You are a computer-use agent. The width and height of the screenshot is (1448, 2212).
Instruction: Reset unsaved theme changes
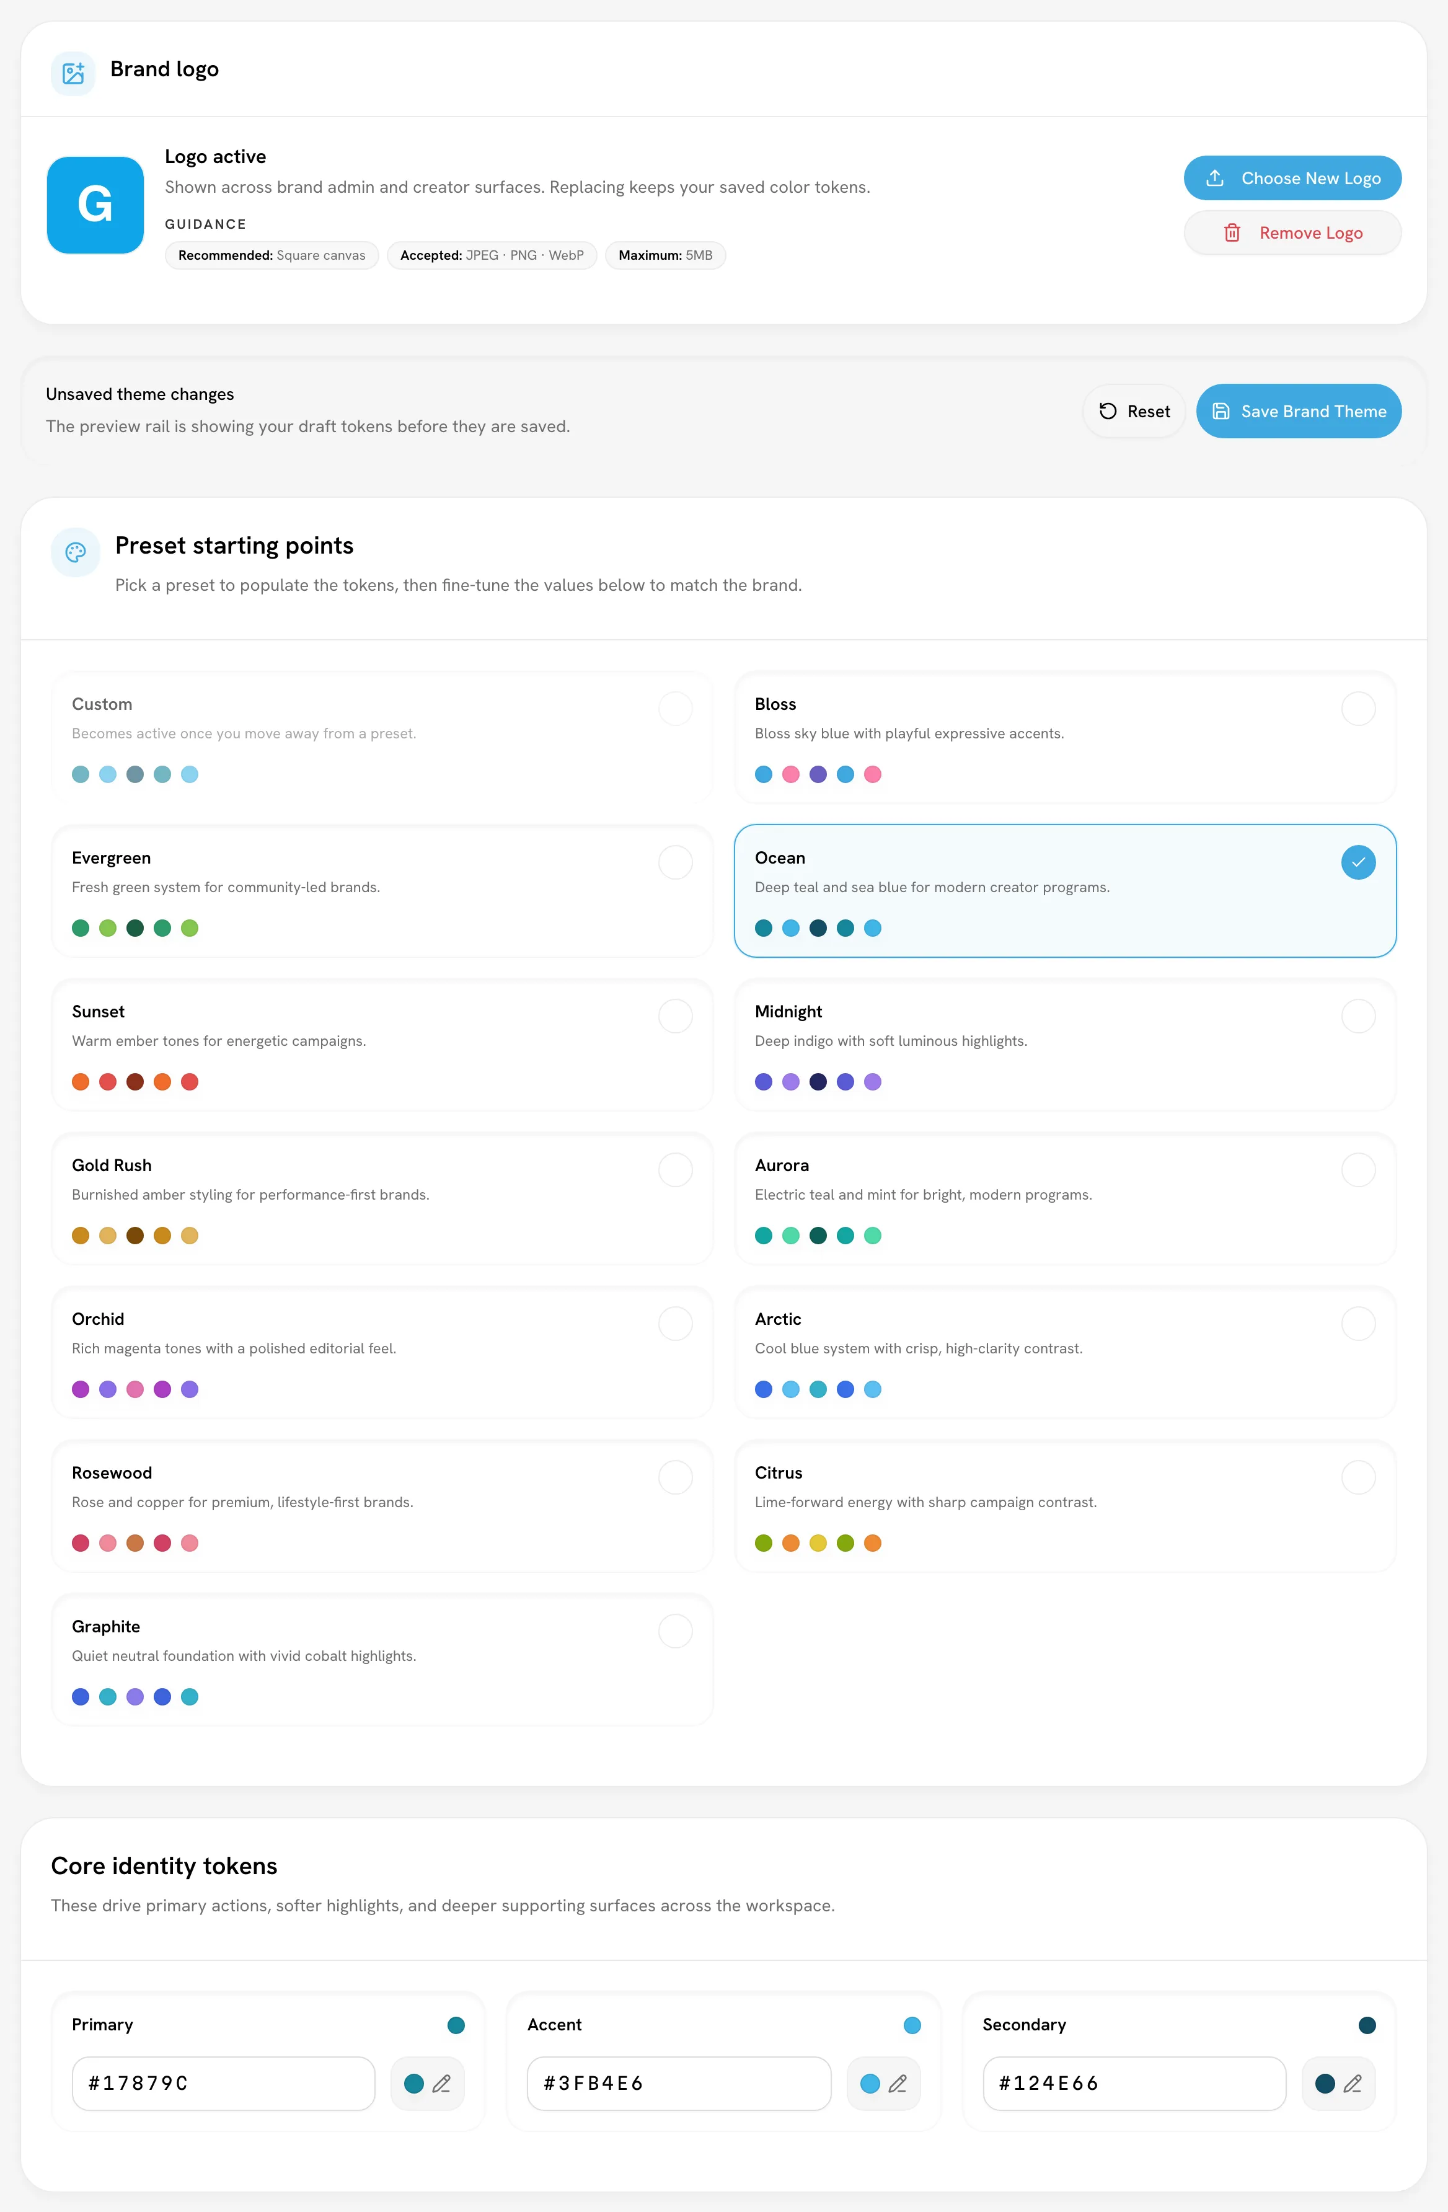click(x=1135, y=412)
